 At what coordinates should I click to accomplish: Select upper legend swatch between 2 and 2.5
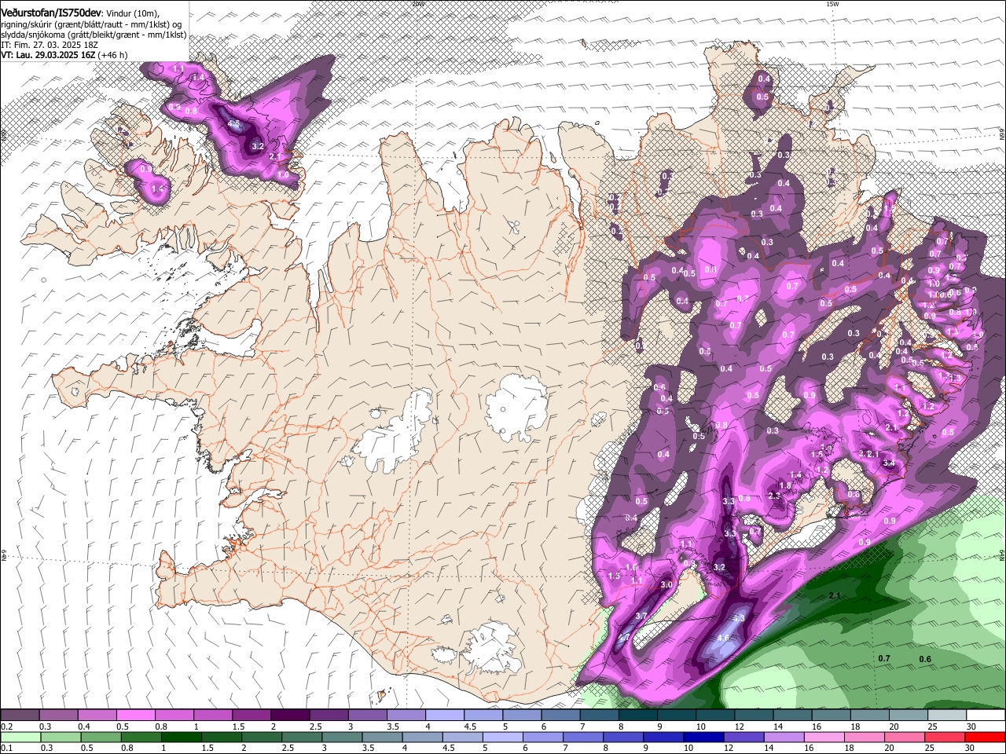(x=290, y=716)
